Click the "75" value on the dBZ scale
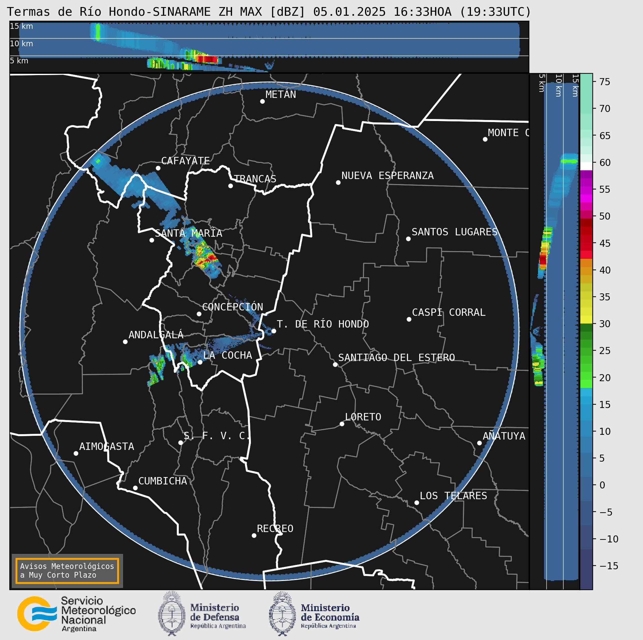The height and width of the screenshot is (640, 643). coord(605,82)
